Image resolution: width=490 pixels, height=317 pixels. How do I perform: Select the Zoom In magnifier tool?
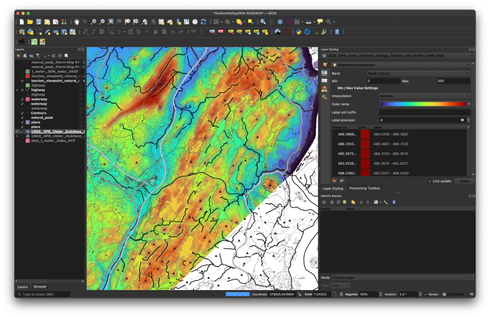click(94, 22)
